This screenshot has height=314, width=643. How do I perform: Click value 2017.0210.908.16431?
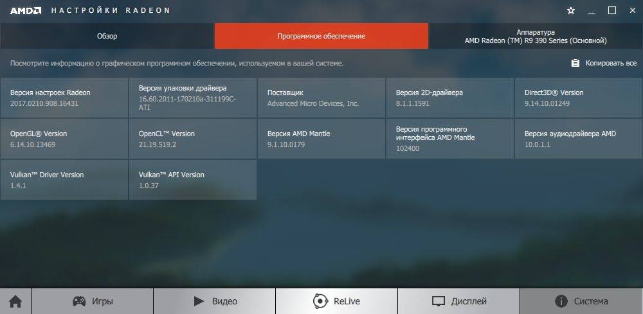click(x=44, y=103)
